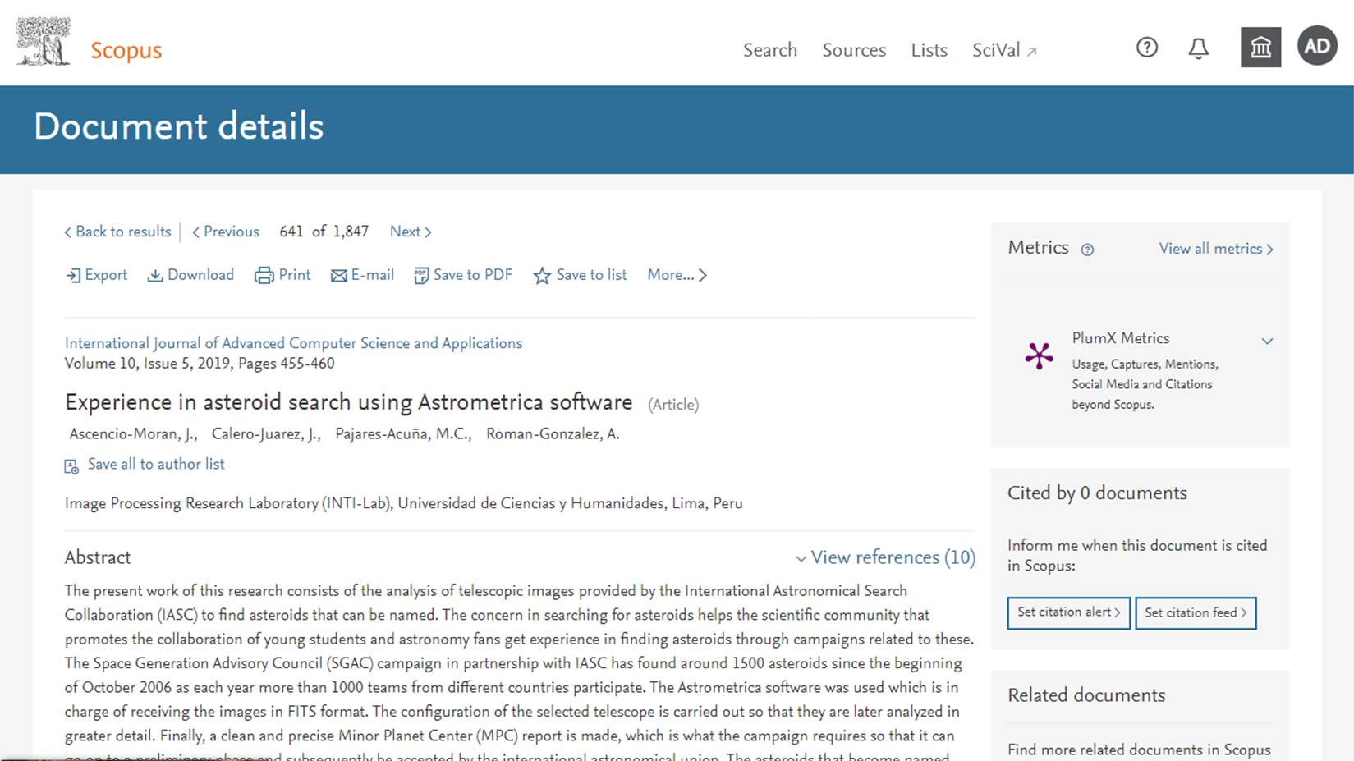The image size is (1354, 761).
Task: Click the Save to PDF label
Action: [473, 275]
